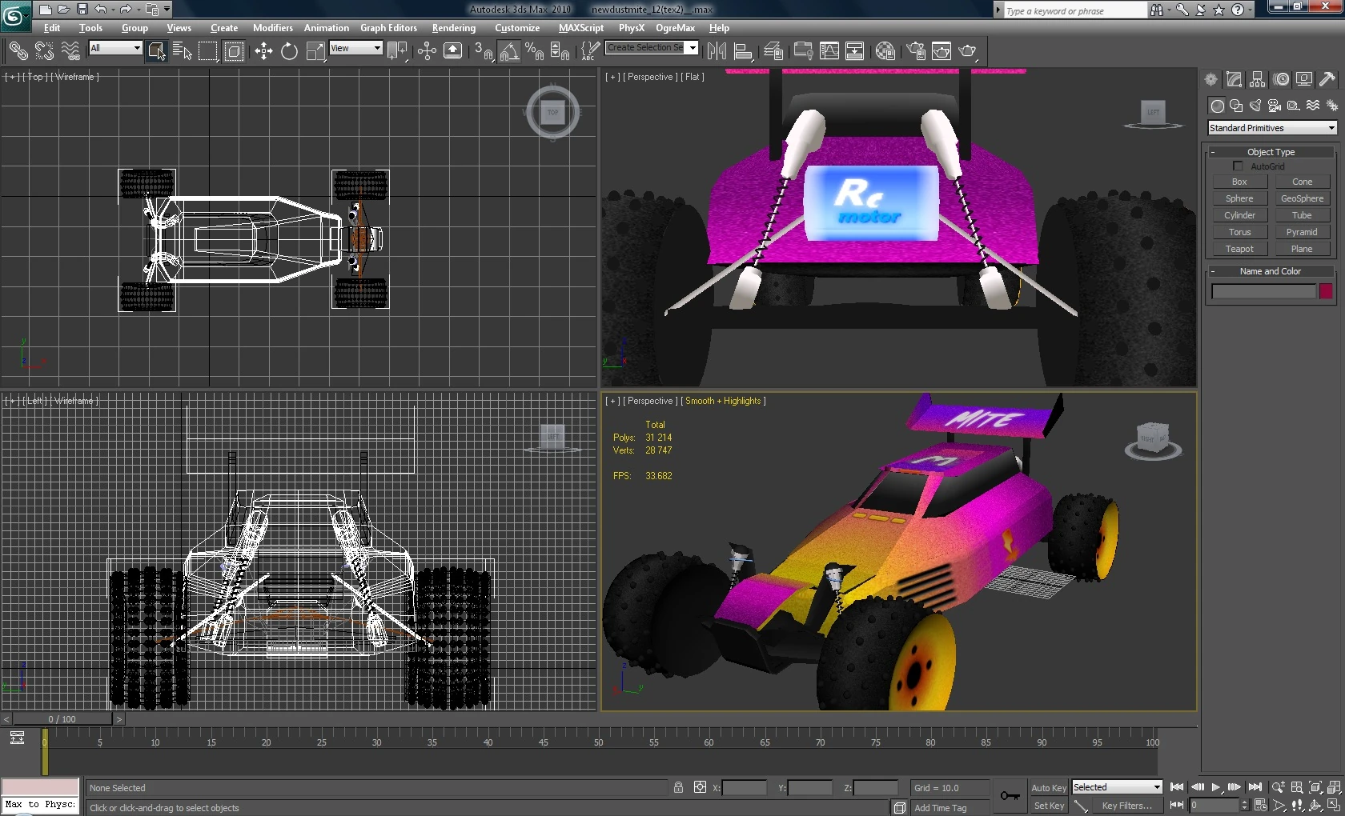Render production with the teapot icon

click(967, 51)
